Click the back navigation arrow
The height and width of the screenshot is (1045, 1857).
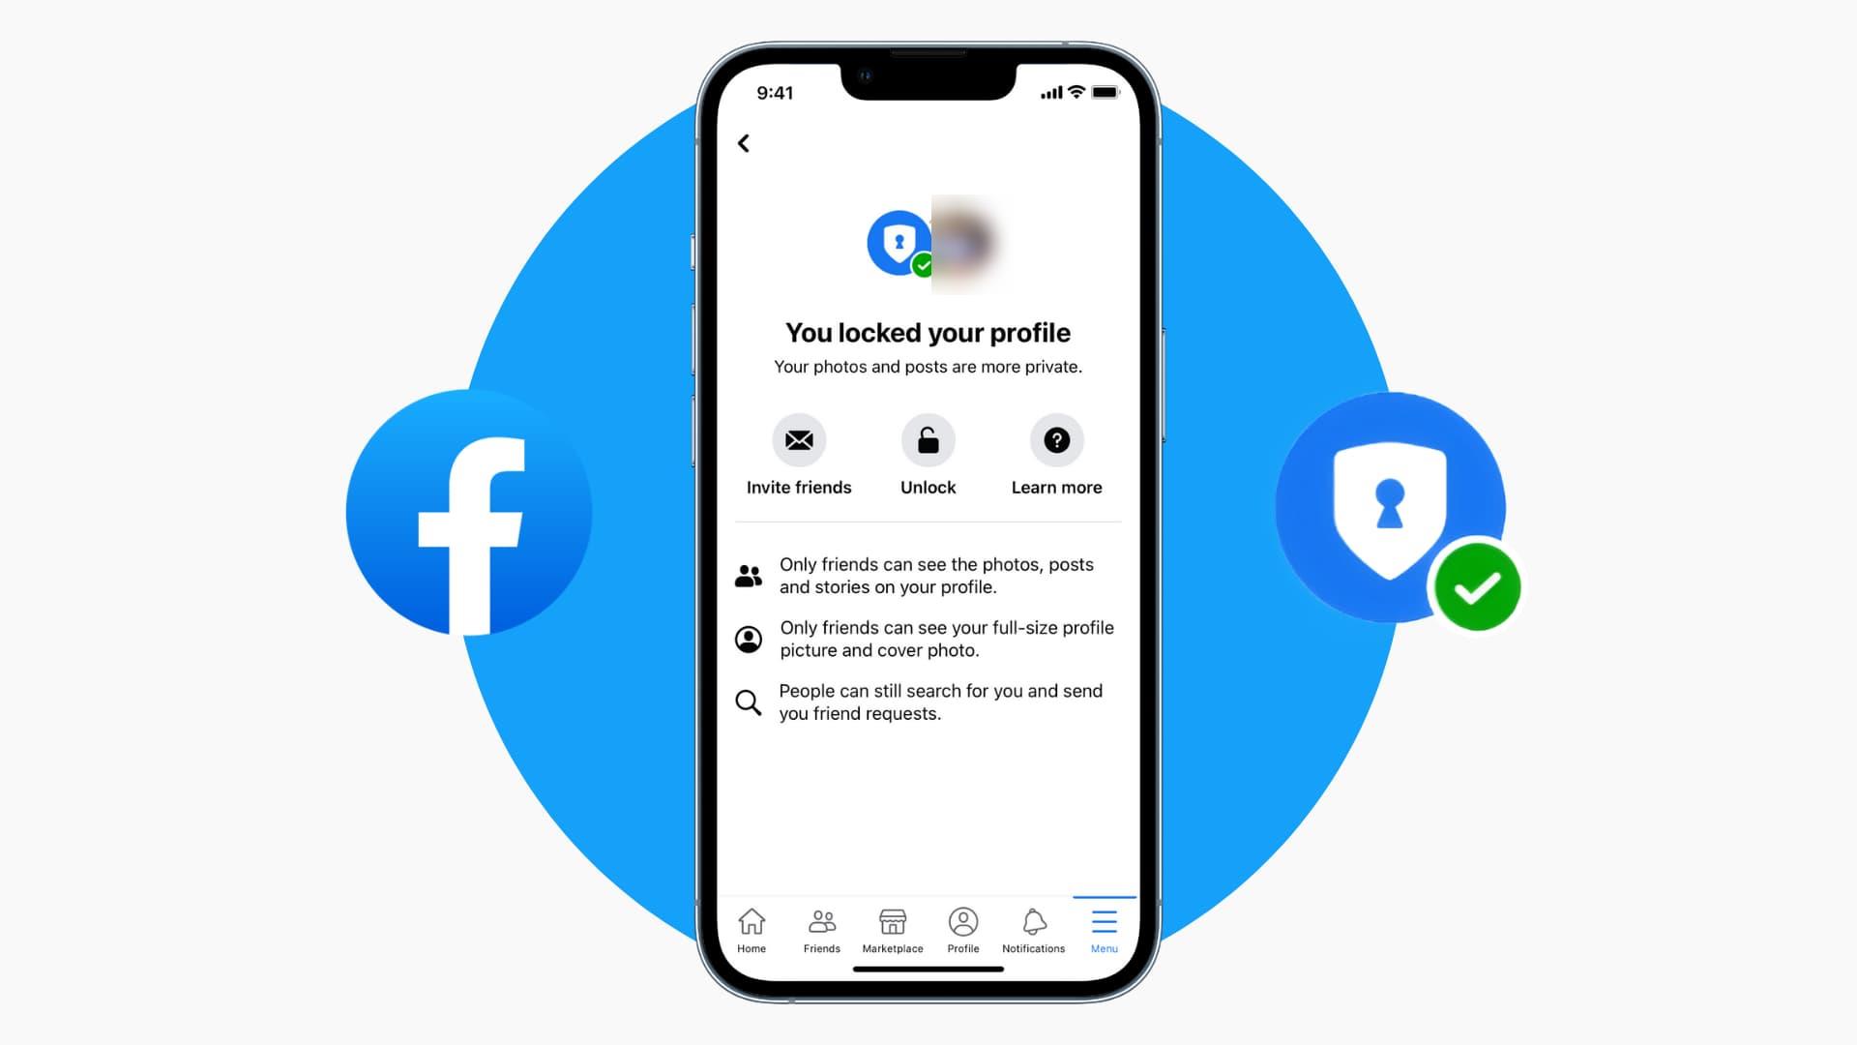point(744,143)
